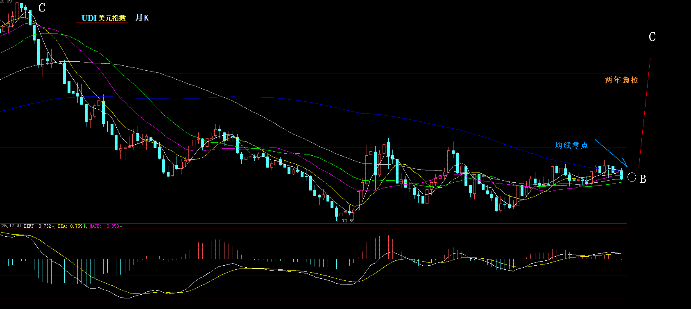Click the "UDI 美元指数" chart title
This screenshot has height=309, width=691.
click(104, 18)
